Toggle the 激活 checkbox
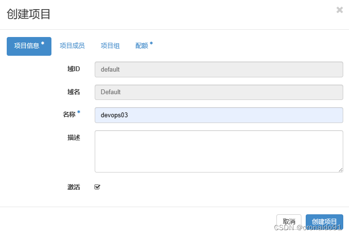 (x=97, y=187)
